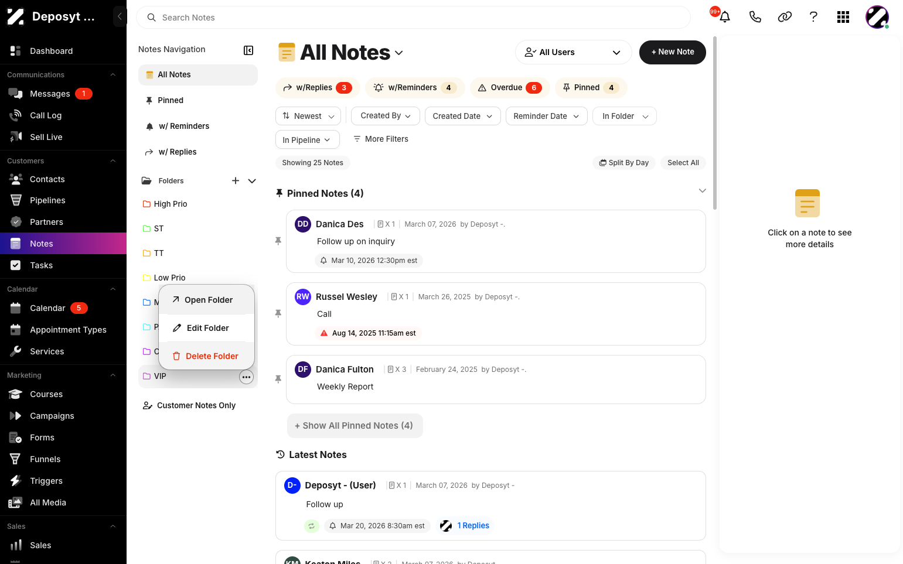Choose Edit Folder from context menu
Screen dimensions: 903x564
tap(206, 328)
